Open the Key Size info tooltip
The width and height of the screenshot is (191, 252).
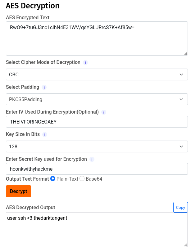(x=45, y=135)
